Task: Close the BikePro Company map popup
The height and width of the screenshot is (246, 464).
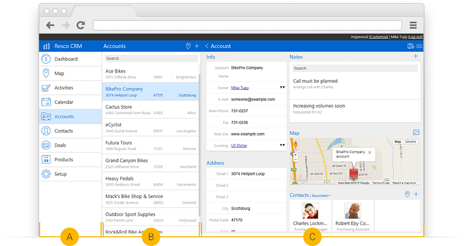Action: 369,152
